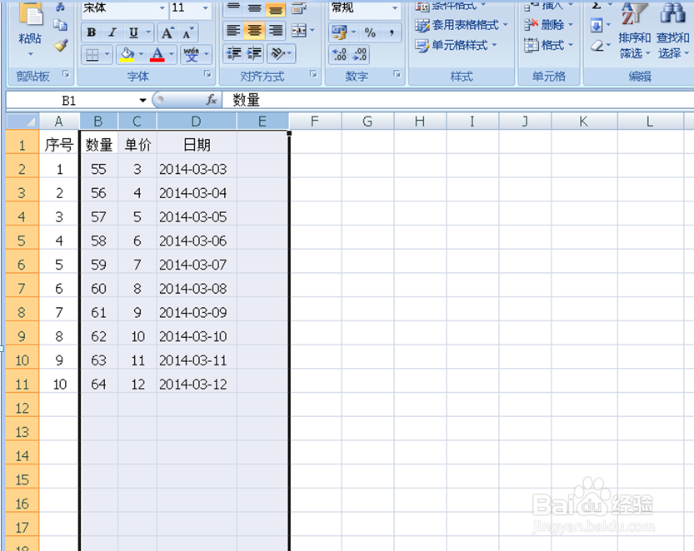Click the Delete (删除) cells button
Screen dimensions: 694x551
pos(548,25)
